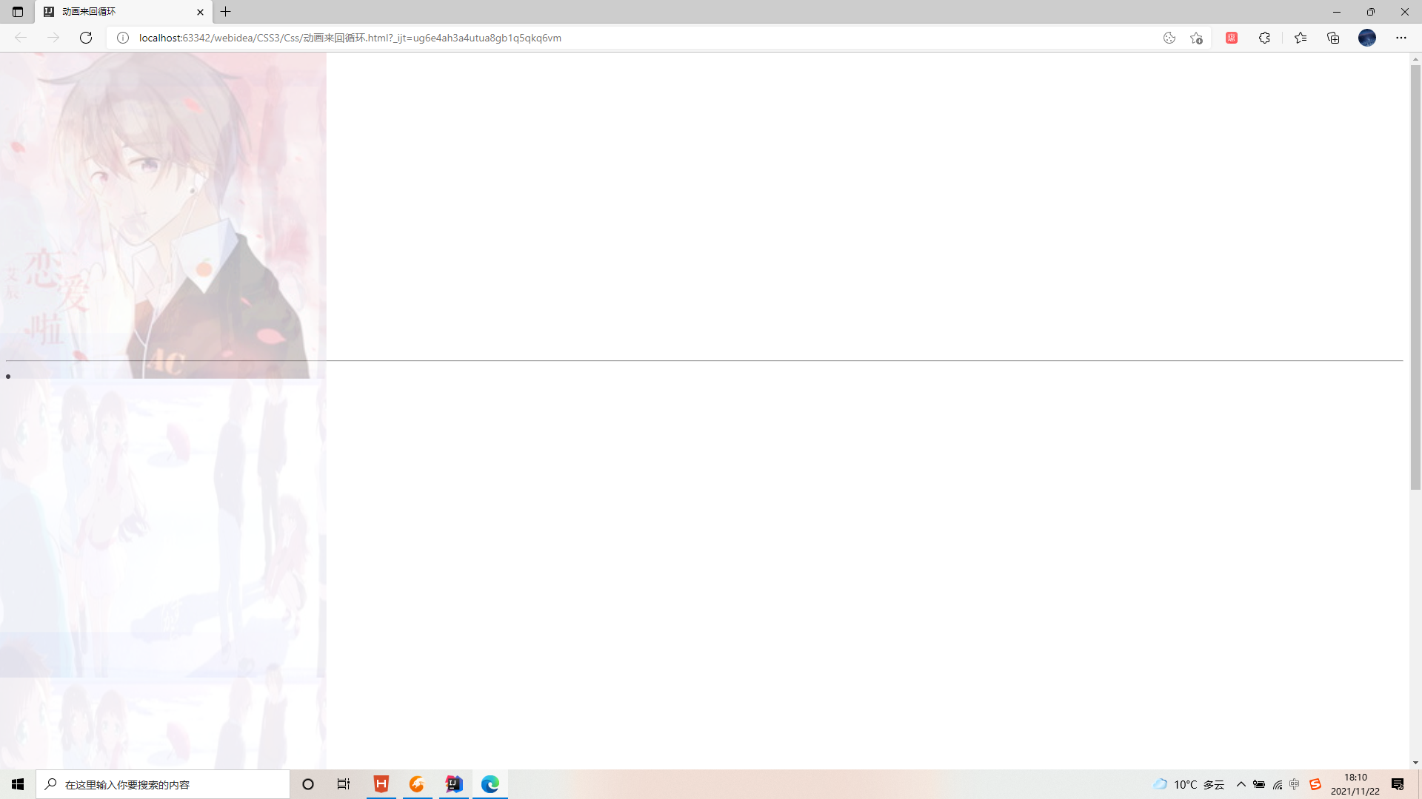
Task: Launch IntelliJ IDEA from the taskbar
Action: (453, 784)
